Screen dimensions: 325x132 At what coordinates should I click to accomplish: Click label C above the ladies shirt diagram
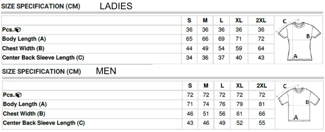(285, 21)
